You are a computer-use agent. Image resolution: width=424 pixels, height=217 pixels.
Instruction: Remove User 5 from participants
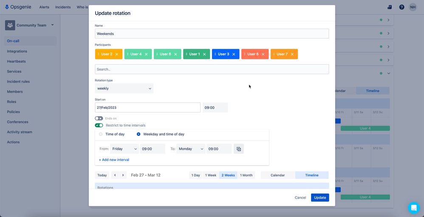coord(263,54)
